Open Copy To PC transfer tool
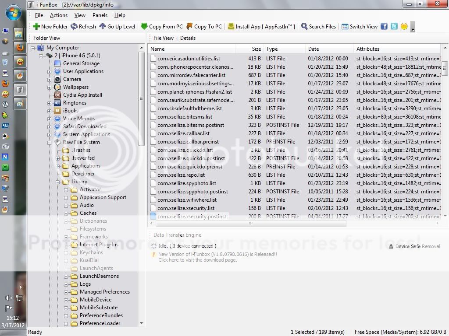Screen dimensions: 449x336 (x=189, y=27)
